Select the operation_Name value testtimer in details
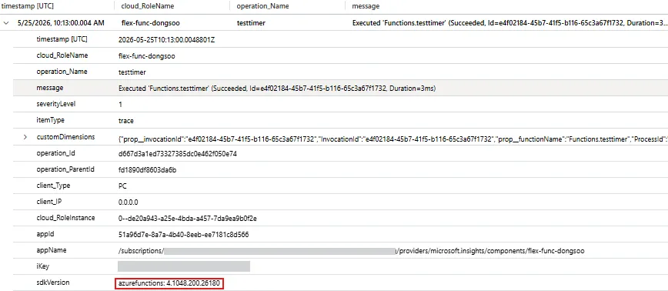The height and width of the screenshot is (291, 668). click(x=132, y=72)
